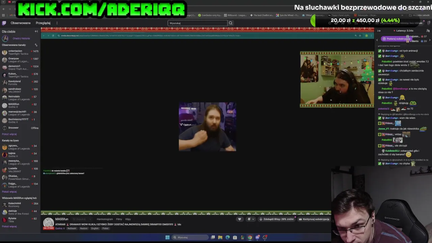Open the Filmy tab

pos(119,219)
